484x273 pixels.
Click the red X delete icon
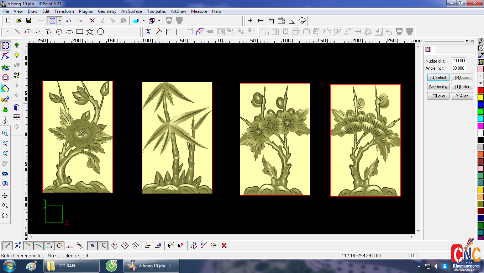pos(92,21)
